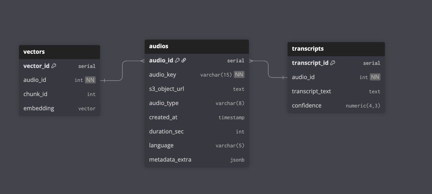
Task: Select the audios table header
Action: (x=197, y=46)
